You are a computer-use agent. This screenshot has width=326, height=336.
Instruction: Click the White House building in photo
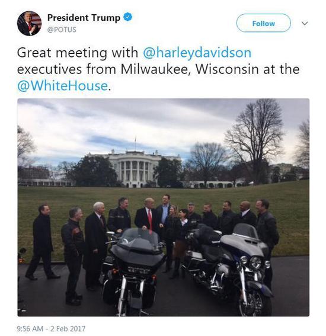pyautogui.click(x=136, y=169)
